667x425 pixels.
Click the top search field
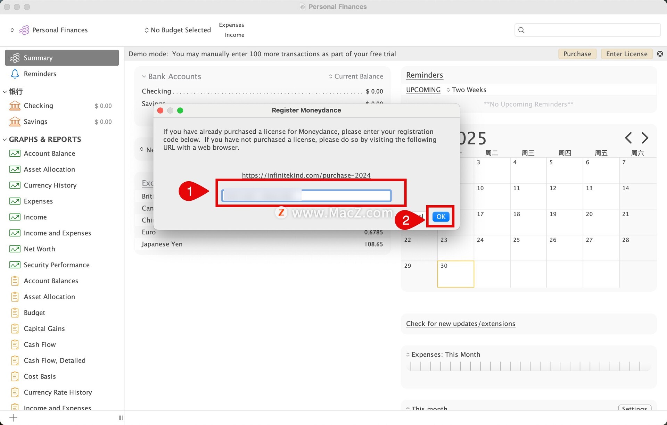coord(587,30)
